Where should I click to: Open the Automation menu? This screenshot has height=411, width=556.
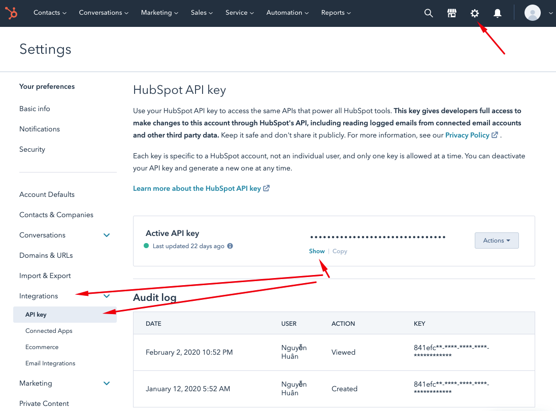(287, 13)
